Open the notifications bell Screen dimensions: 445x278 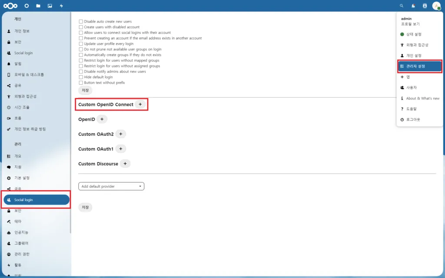pos(413,6)
